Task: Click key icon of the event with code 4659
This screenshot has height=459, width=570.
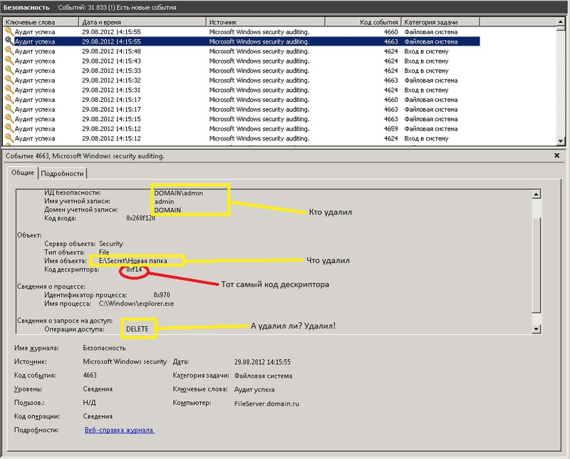Action: 9,128
